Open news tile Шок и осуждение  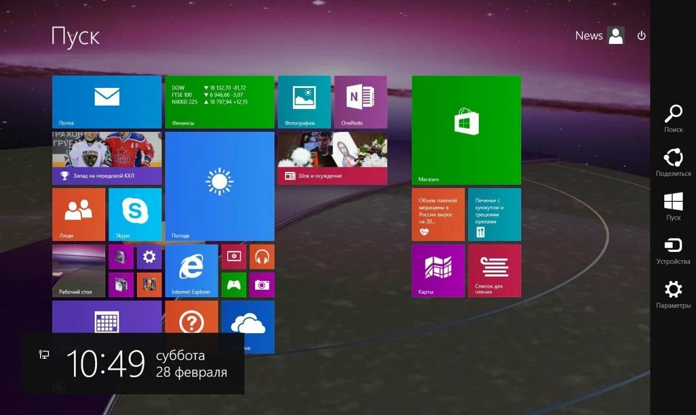click(332, 158)
